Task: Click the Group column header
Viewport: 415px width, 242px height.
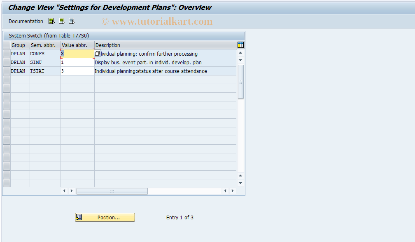Action: click(x=20, y=45)
